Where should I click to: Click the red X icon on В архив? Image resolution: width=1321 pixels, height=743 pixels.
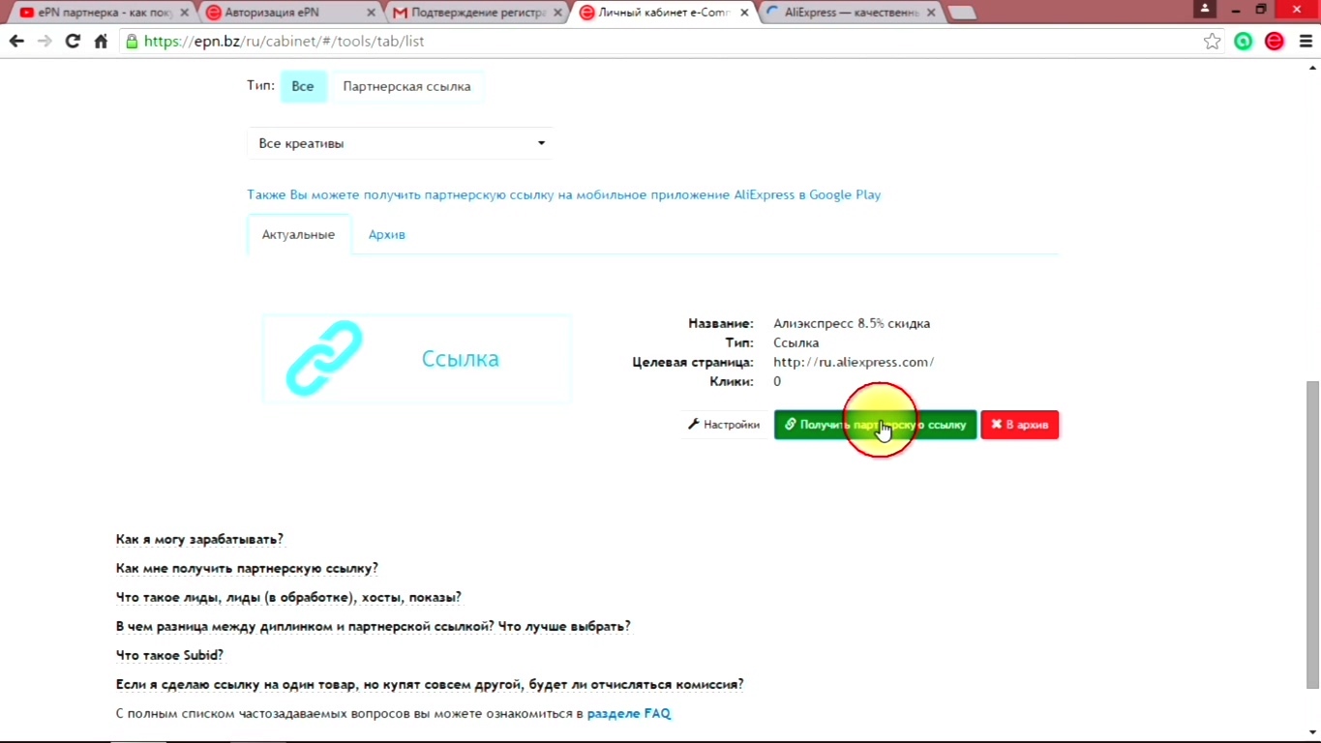click(x=996, y=424)
